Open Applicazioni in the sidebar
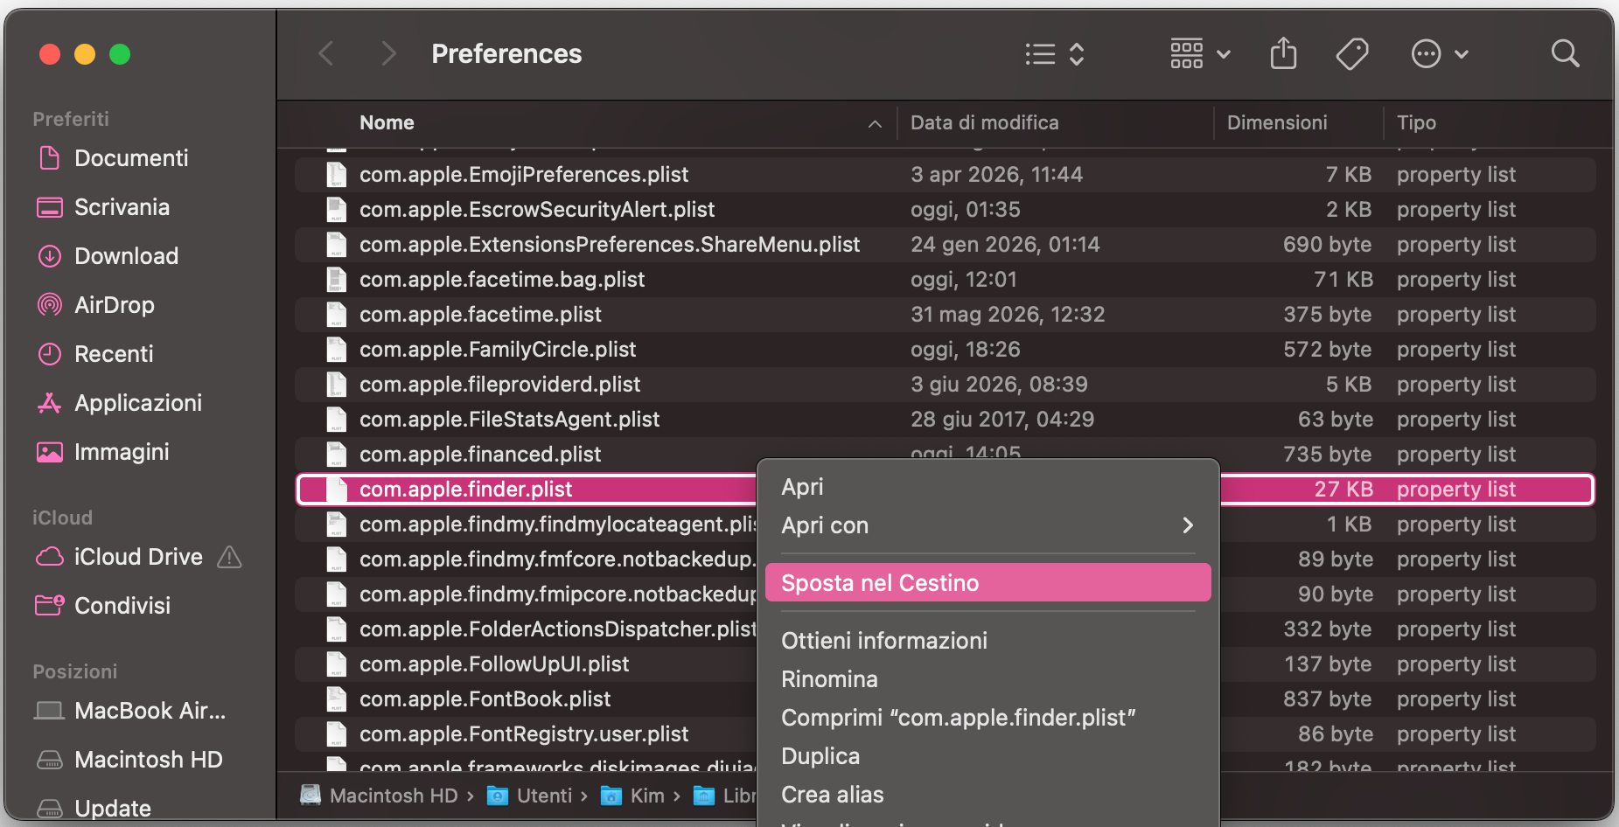1619x827 pixels. [137, 403]
